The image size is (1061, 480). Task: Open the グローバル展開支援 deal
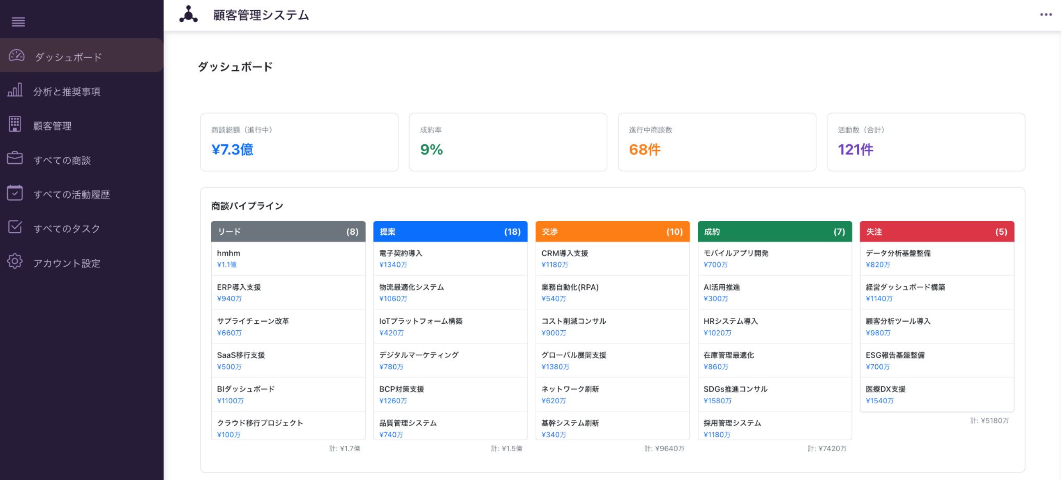[612, 361]
